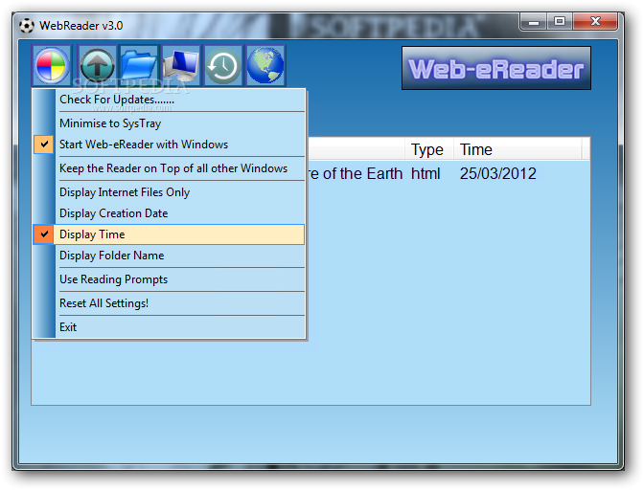Click the colorful circle settings menu icon
Viewport: 644px width, 490px height.
tap(52, 65)
